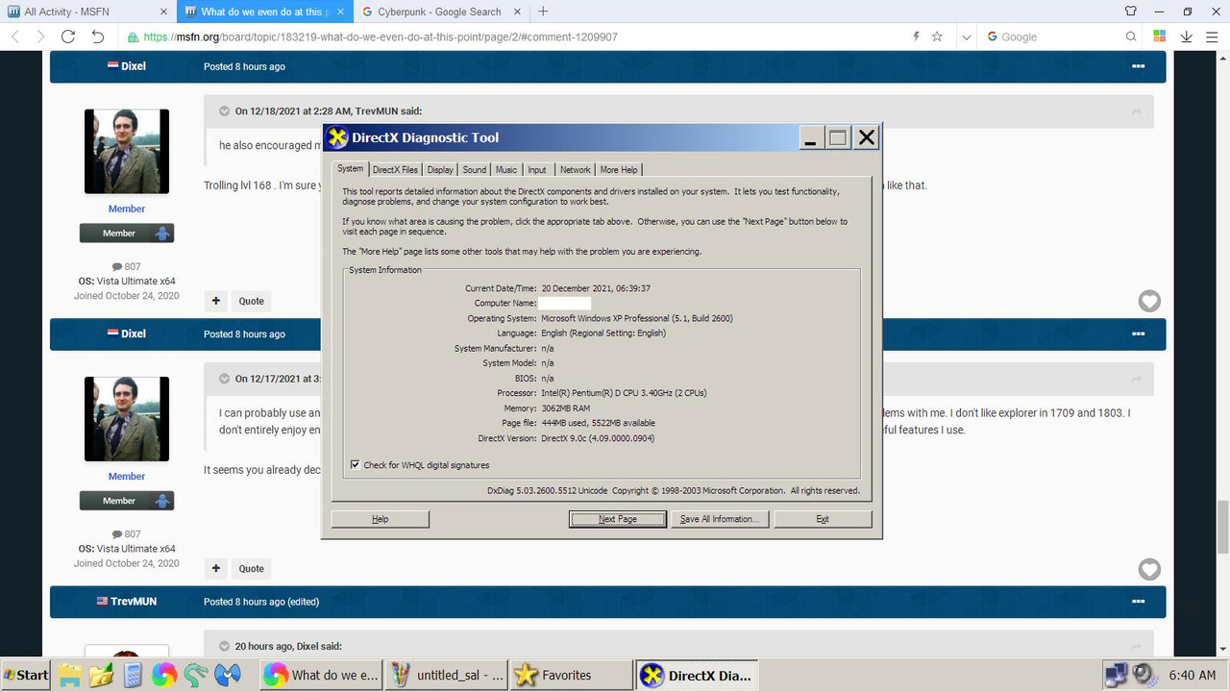Switch to the Network tab
Image resolution: width=1230 pixels, height=692 pixels.
(576, 170)
